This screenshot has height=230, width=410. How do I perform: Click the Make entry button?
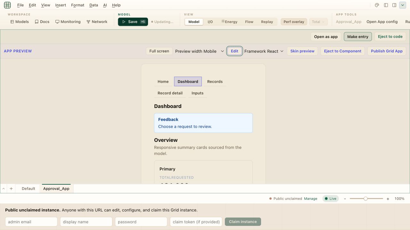point(358,37)
